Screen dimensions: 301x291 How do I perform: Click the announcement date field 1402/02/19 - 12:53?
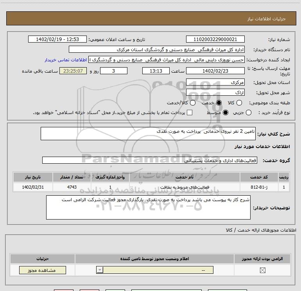tap(57, 39)
